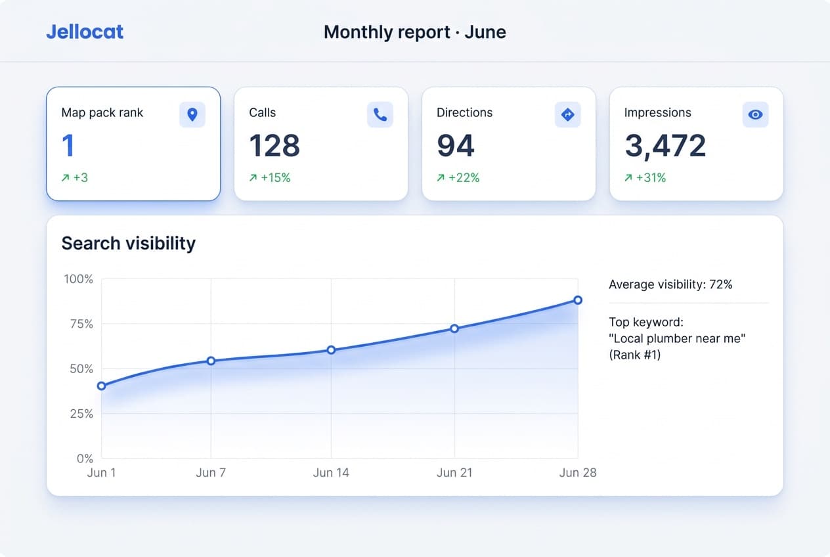Click the Jun 28 data point on chart
Viewport: 830px width, 557px height.
[578, 300]
